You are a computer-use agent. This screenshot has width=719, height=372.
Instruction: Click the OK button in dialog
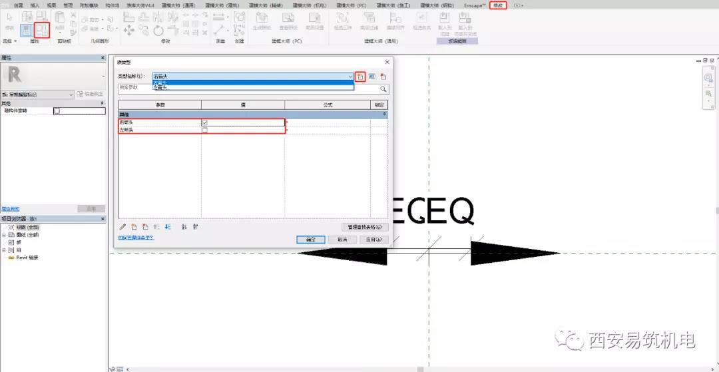(x=310, y=240)
